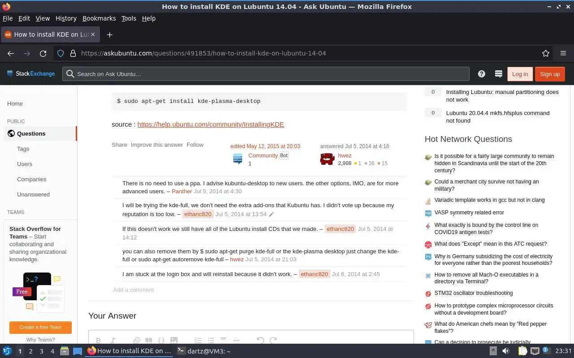Viewport: 574px width, 358px height.
Task: Click the Log in button
Action: pos(520,74)
